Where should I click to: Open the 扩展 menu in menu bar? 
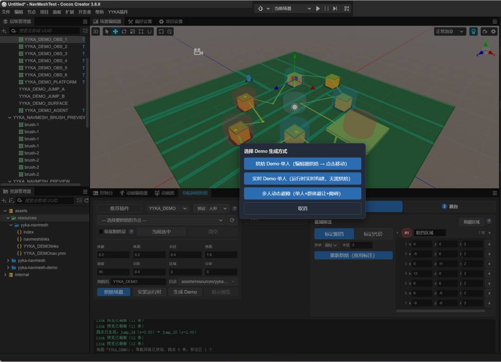click(x=70, y=12)
